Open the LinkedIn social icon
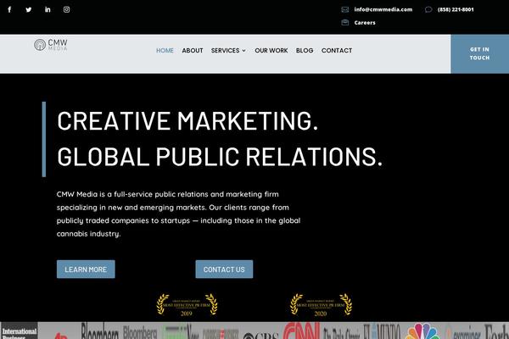The height and width of the screenshot is (339, 509). (x=48, y=9)
